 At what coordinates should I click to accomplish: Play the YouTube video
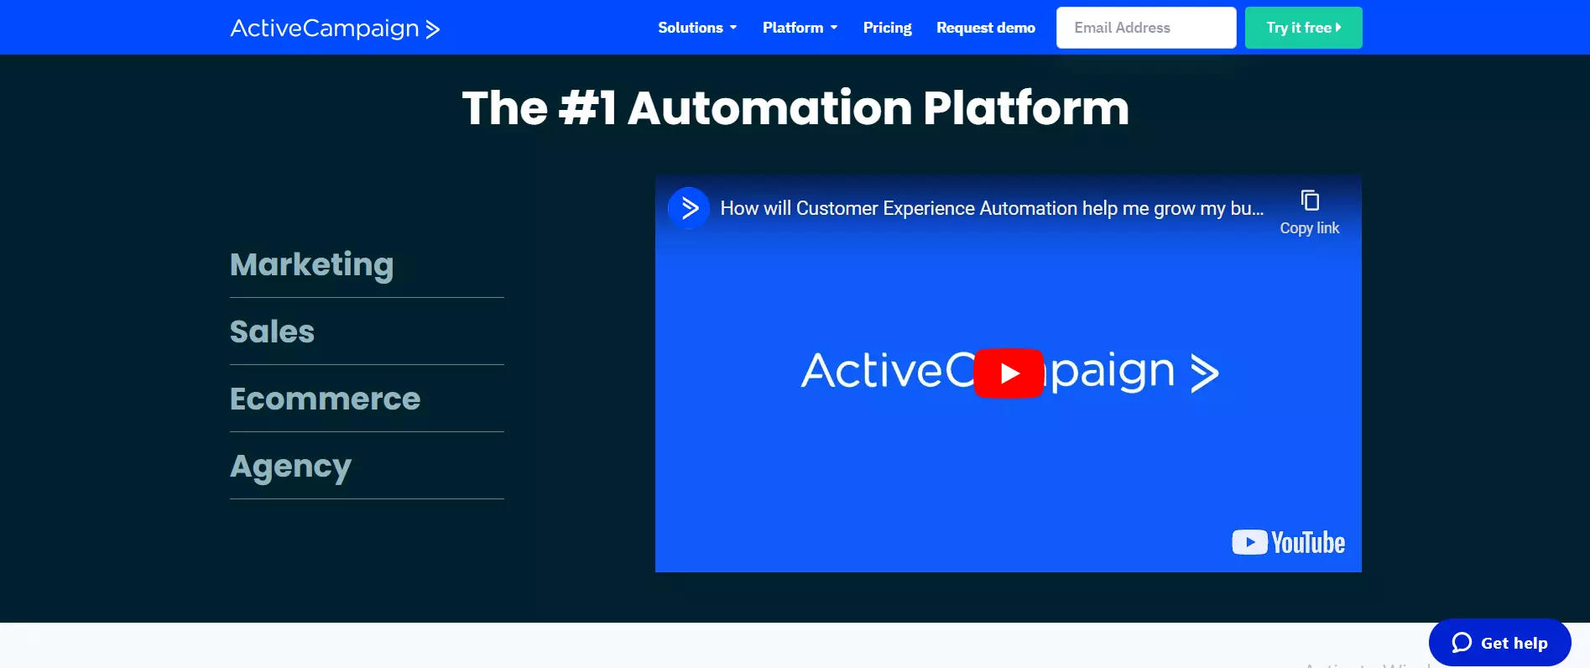1009,373
